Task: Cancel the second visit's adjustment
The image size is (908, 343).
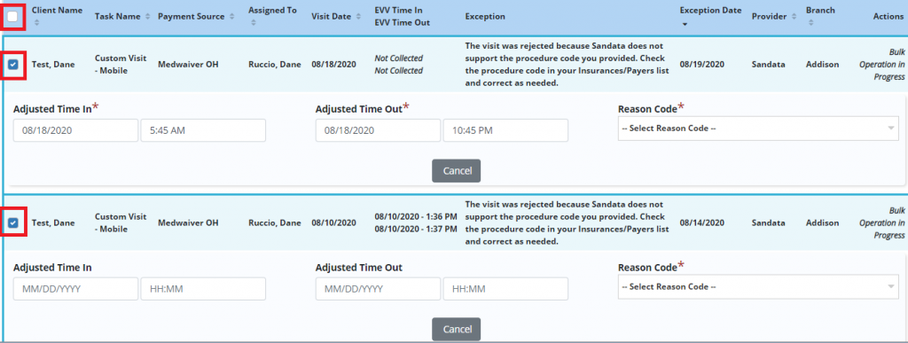Action: [x=457, y=329]
